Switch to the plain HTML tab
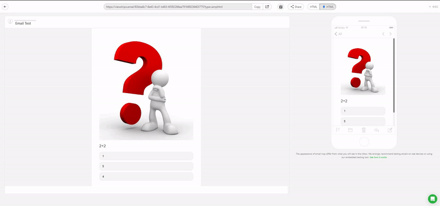This screenshot has width=440, height=206. pyautogui.click(x=313, y=7)
